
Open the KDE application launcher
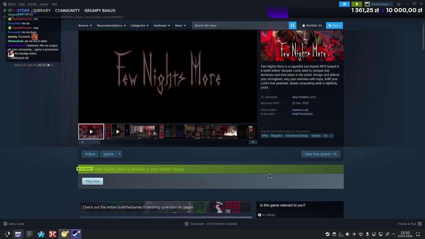coord(7,234)
